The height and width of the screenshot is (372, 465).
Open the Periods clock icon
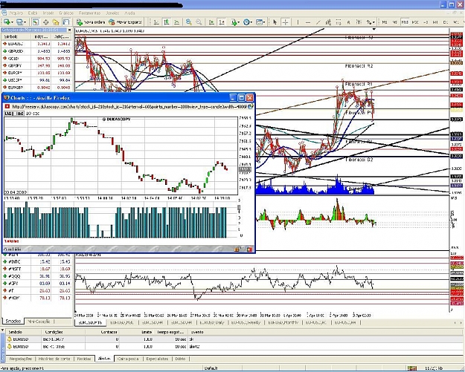(246, 22)
